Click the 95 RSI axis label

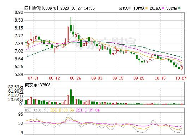tap(20, 114)
